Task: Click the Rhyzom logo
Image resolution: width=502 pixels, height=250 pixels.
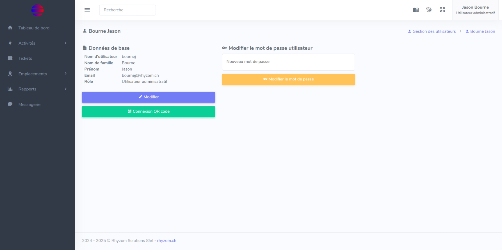Action: (37, 10)
